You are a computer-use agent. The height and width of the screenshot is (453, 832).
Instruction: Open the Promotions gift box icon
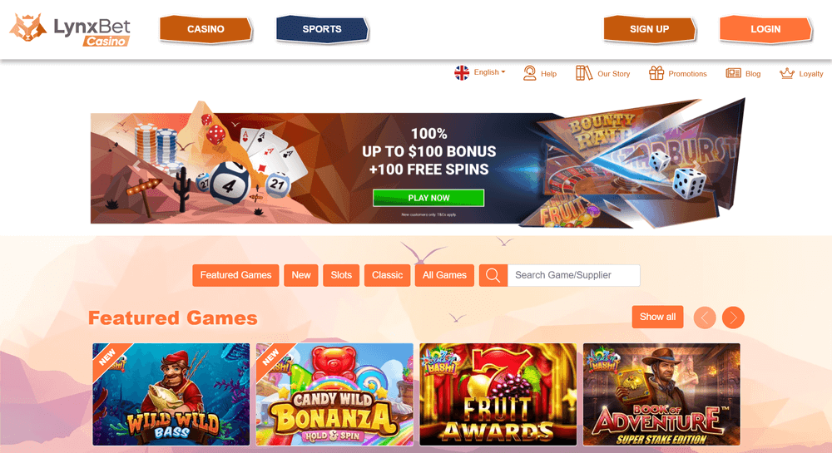[x=656, y=73]
